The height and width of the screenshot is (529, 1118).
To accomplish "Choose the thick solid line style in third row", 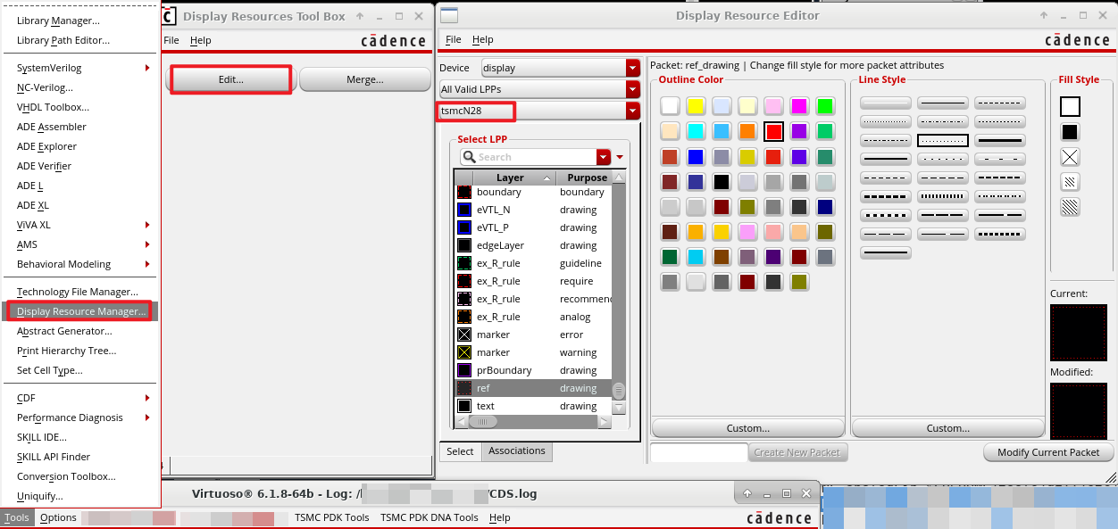I will pyautogui.click(x=1000, y=141).
